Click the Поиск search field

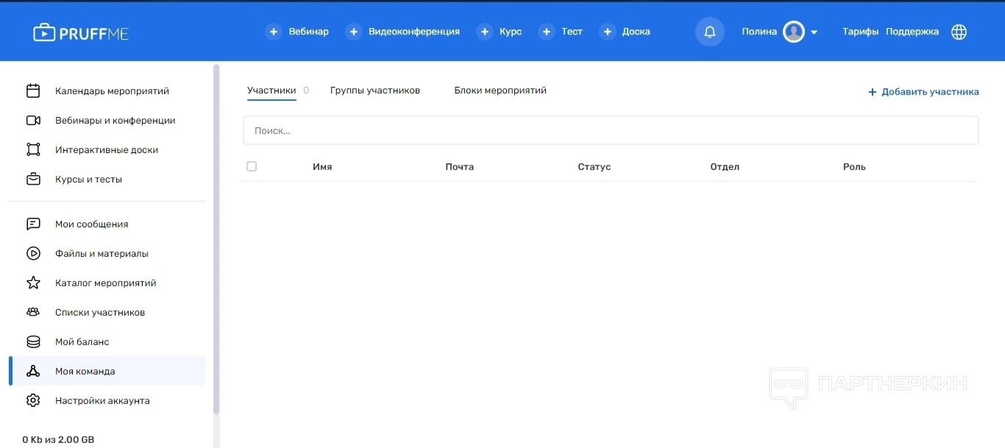[x=610, y=131]
